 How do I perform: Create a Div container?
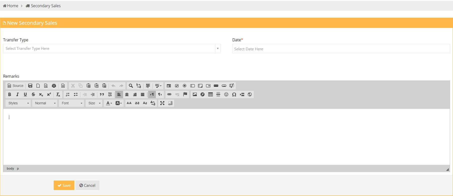point(110,94)
